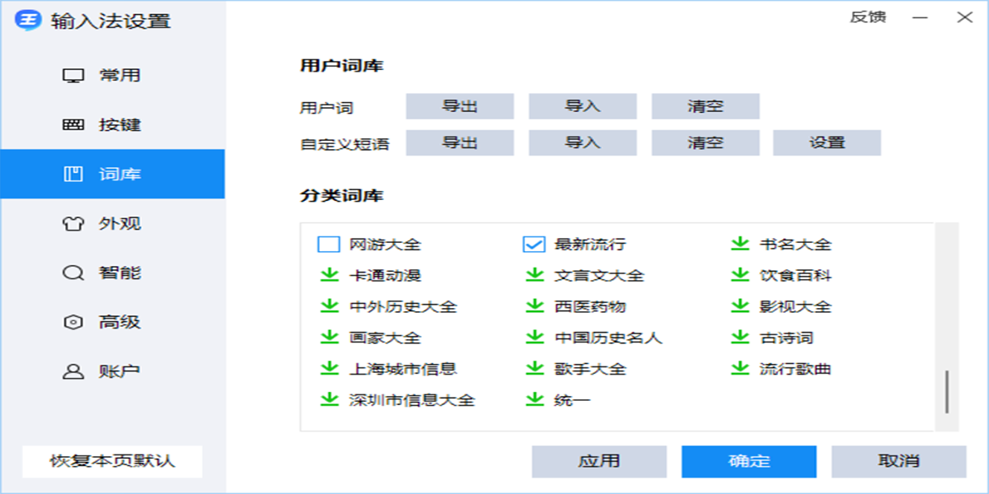Image resolution: width=989 pixels, height=494 pixels.
Task: Download the 文言文大全 dictionary
Action: click(x=536, y=275)
